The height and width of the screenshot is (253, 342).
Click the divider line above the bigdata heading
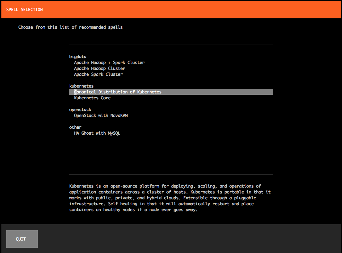(x=171, y=45)
